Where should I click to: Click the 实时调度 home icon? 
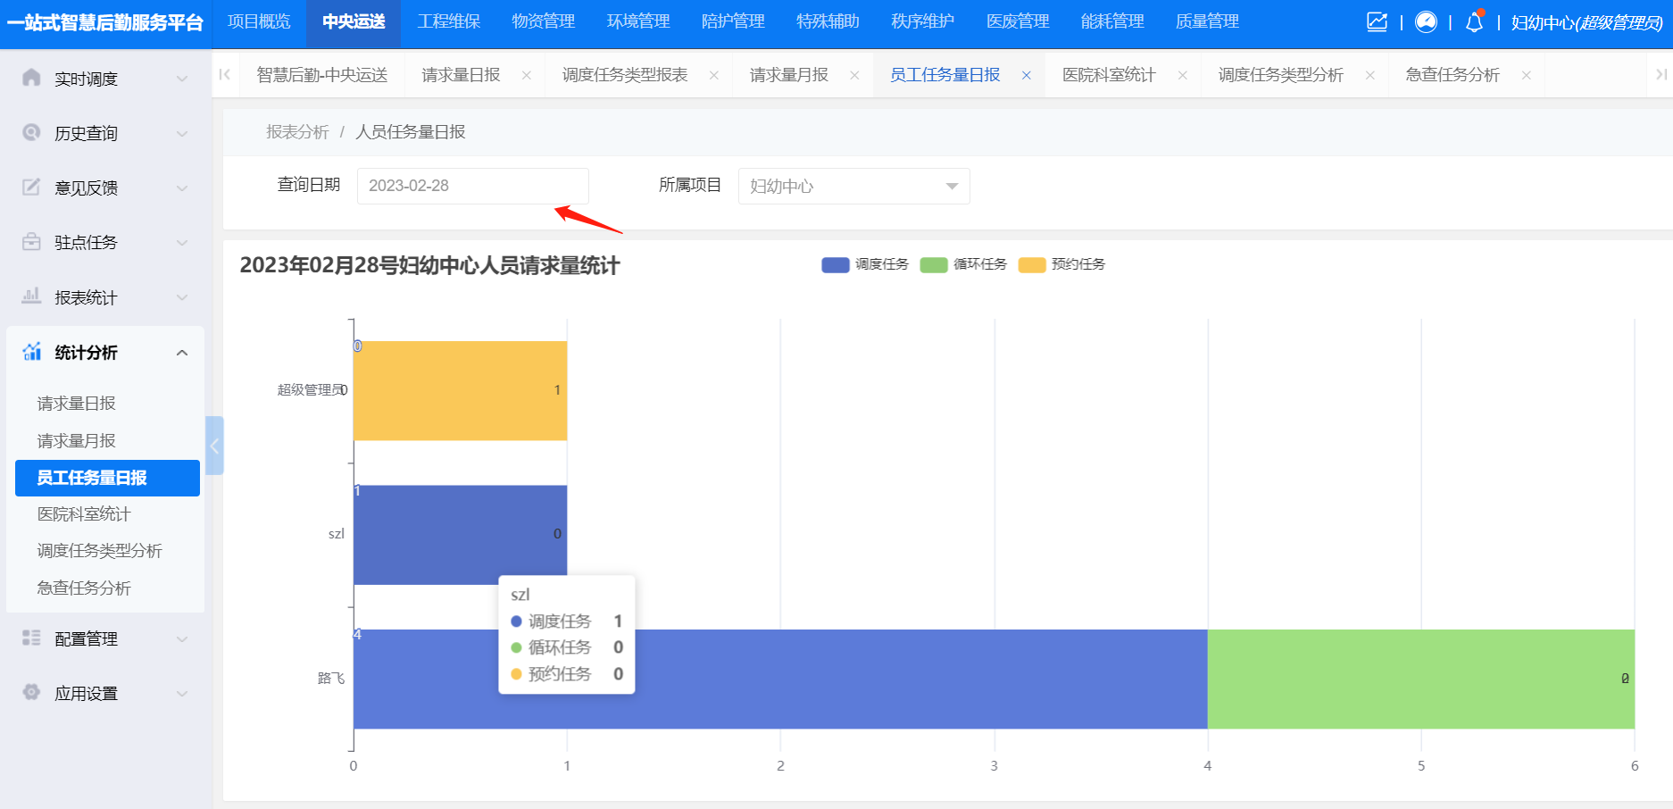click(x=31, y=78)
